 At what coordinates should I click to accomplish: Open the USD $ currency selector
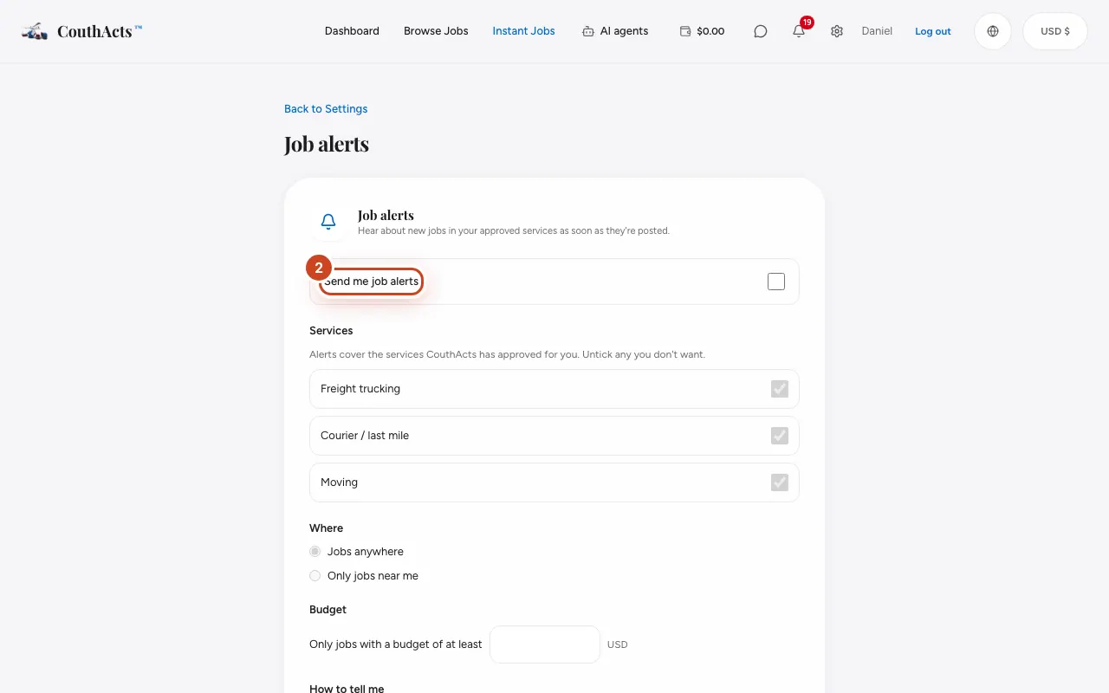click(1055, 31)
